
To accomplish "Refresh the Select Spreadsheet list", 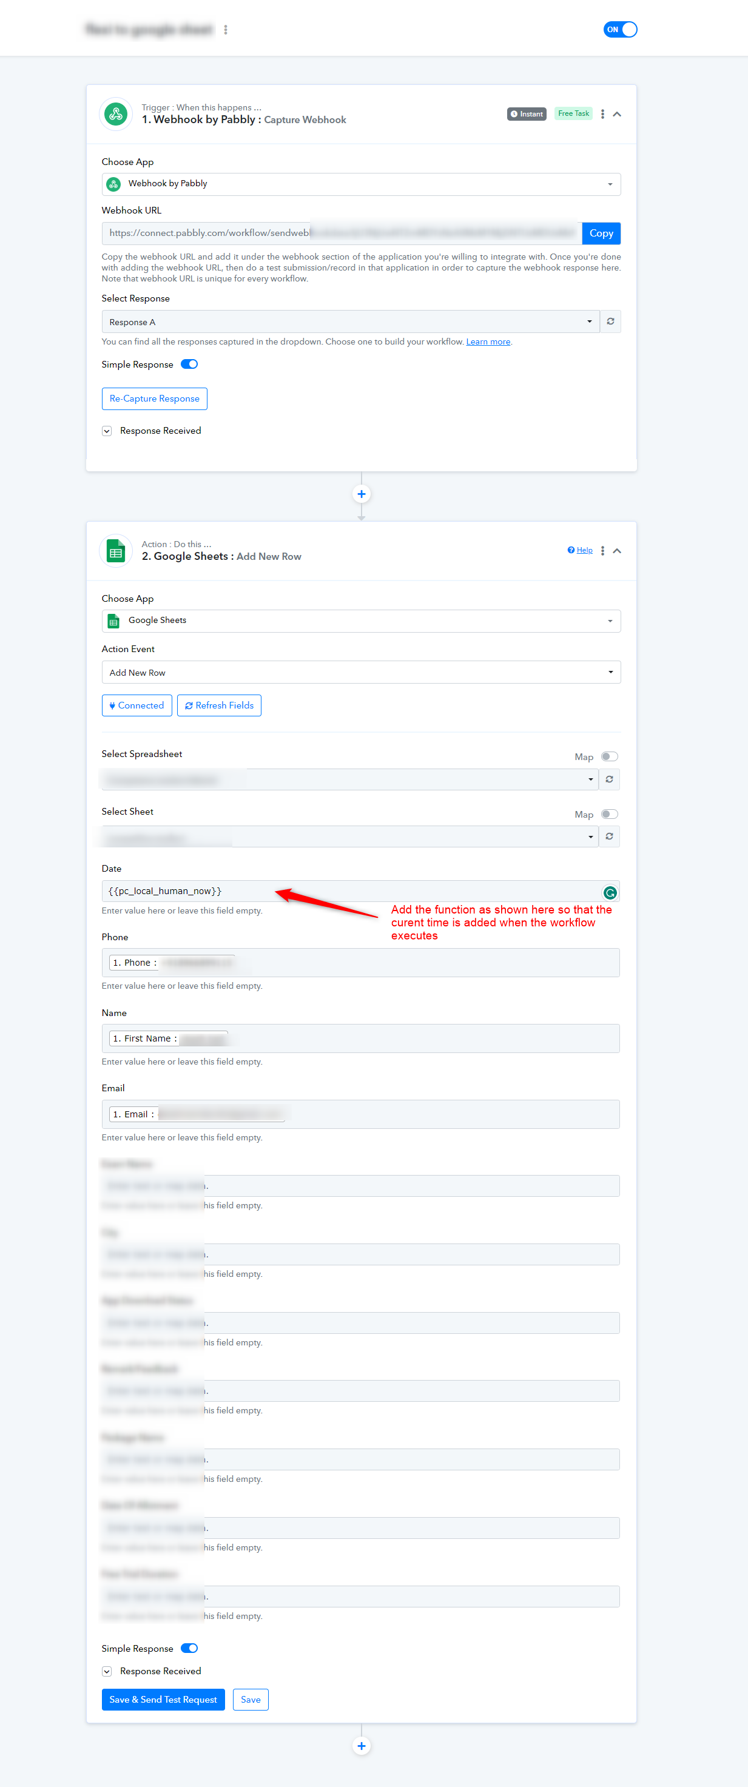I will click(x=609, y=779).
